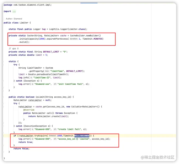
Task: Click the call() method declaration
Action: tap(50, 113)
